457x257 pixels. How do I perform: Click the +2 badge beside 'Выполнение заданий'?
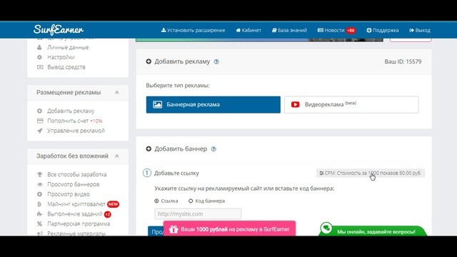tap(108, 214)
